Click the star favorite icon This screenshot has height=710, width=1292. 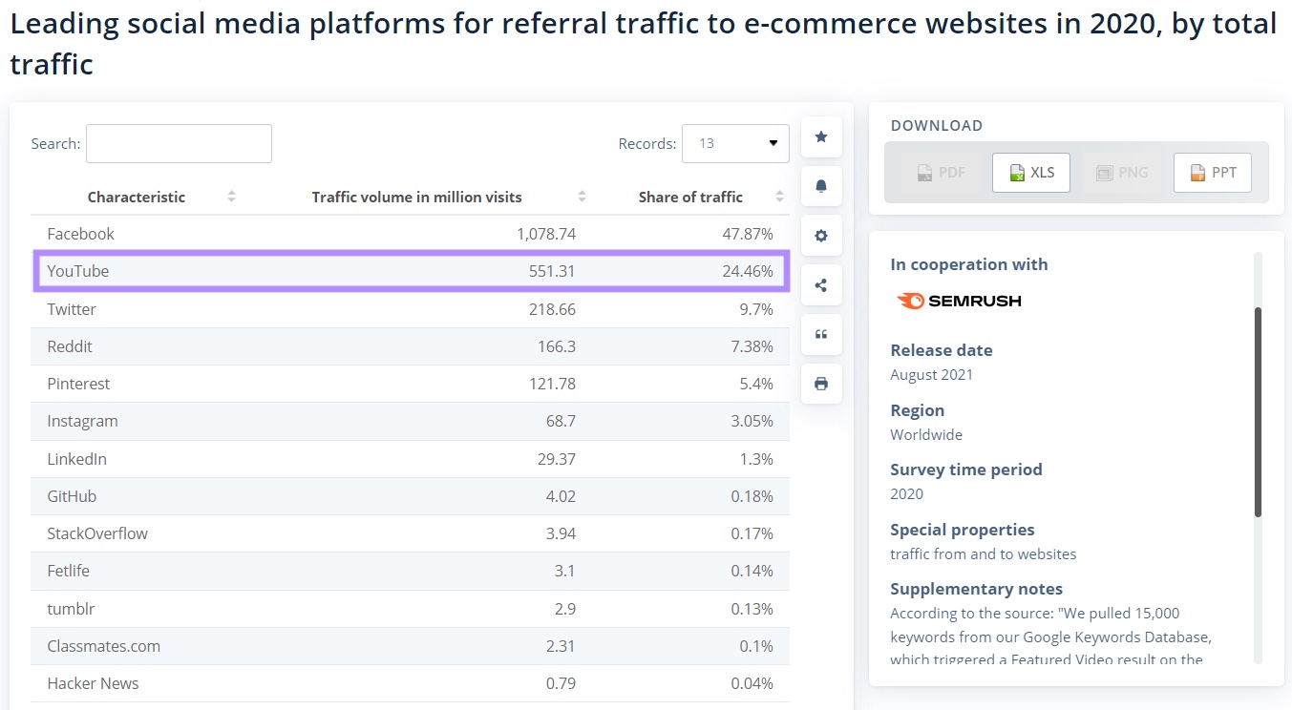click(x=820, y=136)
